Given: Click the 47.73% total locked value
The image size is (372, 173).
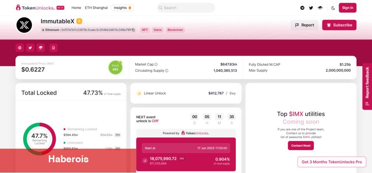Looking at the screenshot, I should (x=93, y=93).
